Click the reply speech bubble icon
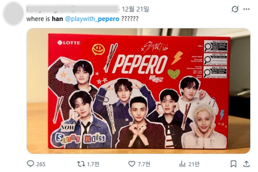The height and width of the screenshot is (172, 258). [x=30, y=164]
